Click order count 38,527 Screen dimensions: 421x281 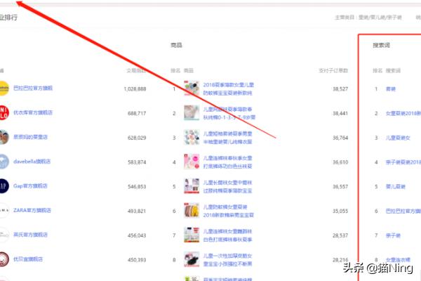tap(340, 89)
